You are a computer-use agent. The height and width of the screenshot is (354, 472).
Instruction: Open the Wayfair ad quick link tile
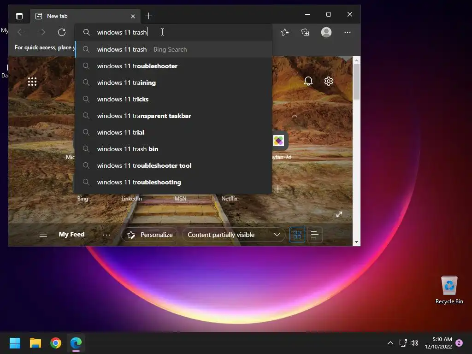click(278, 141)
